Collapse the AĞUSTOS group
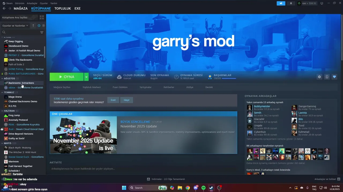This screenshot has height=192, width=343. 2,78
